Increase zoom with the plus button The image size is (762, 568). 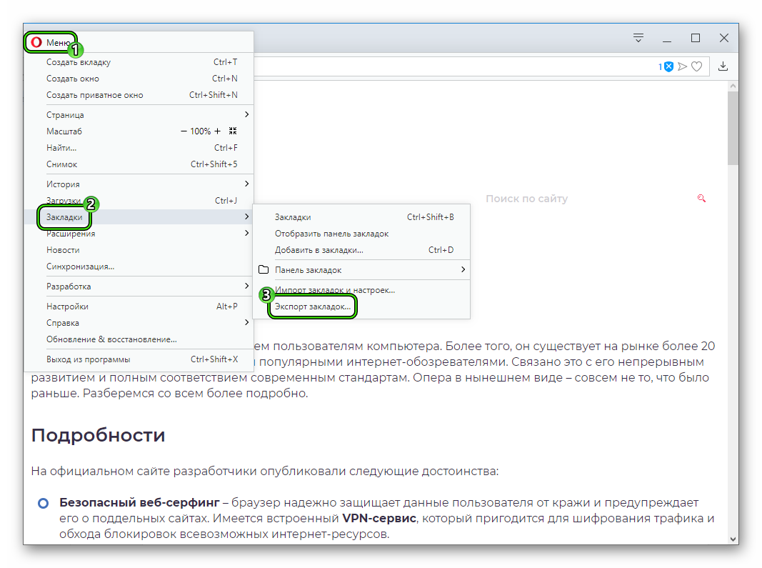[x=218, y=131]
